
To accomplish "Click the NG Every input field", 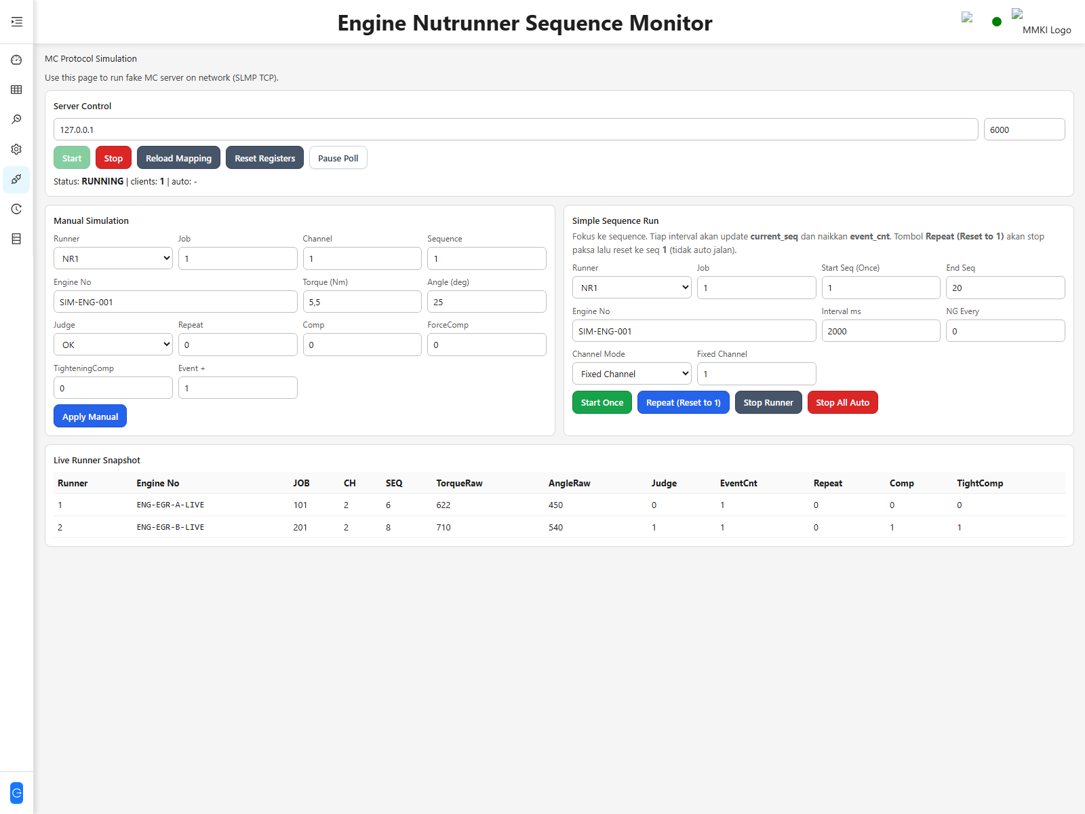I will tap(1006, 331).
